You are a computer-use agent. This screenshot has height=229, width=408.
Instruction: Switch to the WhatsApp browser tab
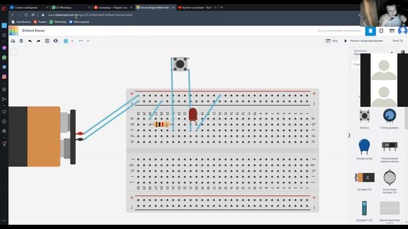pyautogui.click(x=71, y=8)
